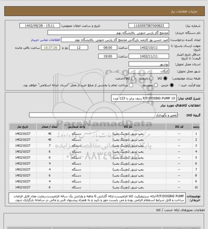
Task: Click need date in row 5
Action: (x=23, y=157)
